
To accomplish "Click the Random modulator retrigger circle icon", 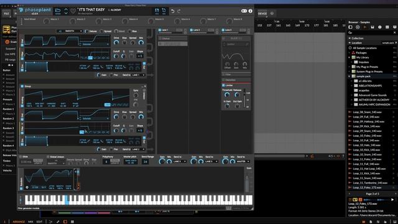I will pyautogui.click(x=27, y=187).
